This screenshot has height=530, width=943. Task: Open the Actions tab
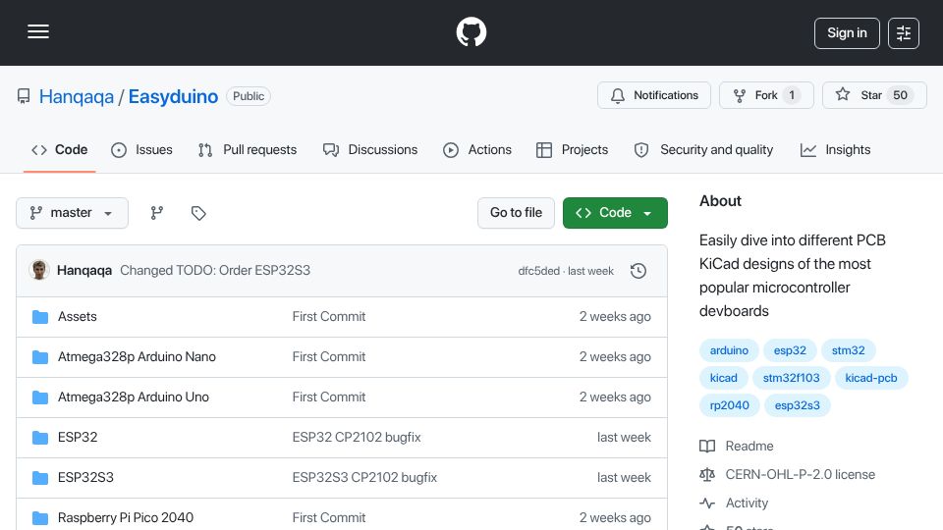[x=477, y=149]
